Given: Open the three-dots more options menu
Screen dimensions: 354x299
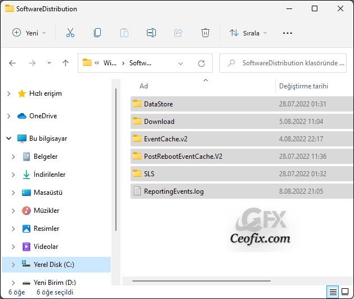Looking at the screenshot, I should point(288,33).
